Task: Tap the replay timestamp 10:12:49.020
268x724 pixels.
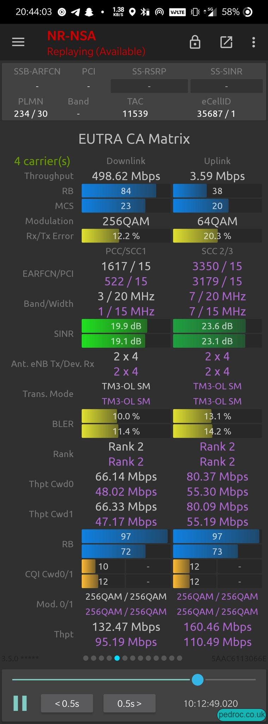Action: 211,703
